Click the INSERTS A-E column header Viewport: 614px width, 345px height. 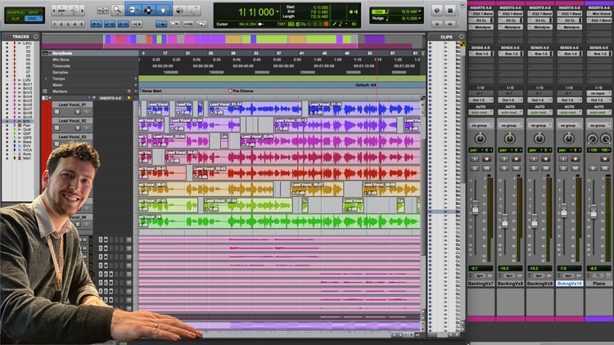111,98
